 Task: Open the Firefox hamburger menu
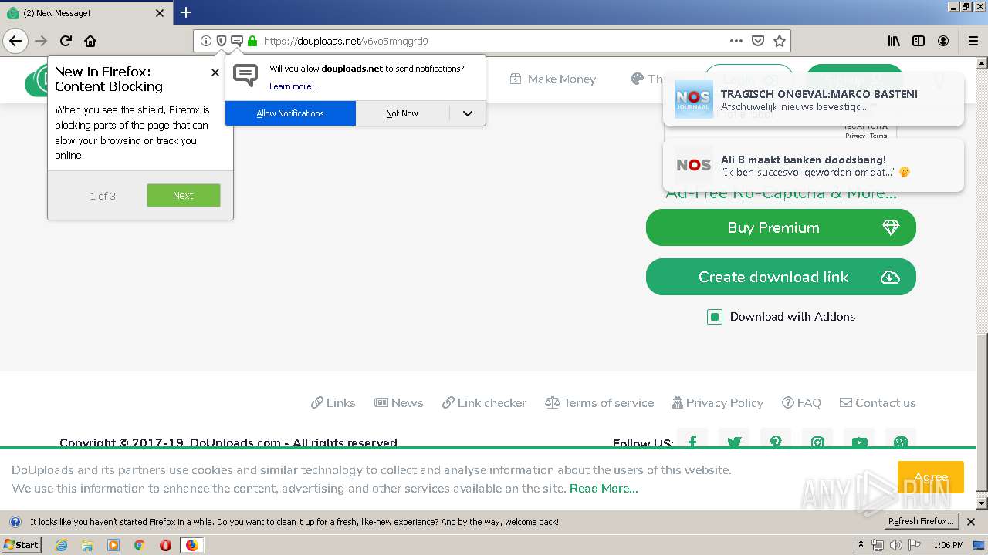tap(973, 41)
